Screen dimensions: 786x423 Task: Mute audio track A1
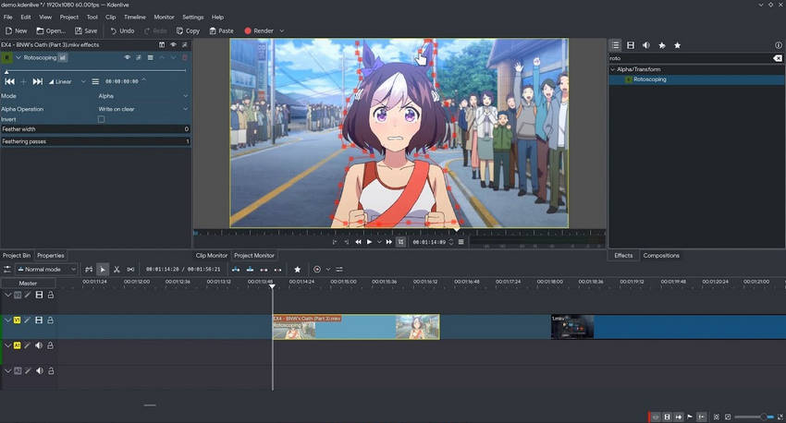coord(39,345)
